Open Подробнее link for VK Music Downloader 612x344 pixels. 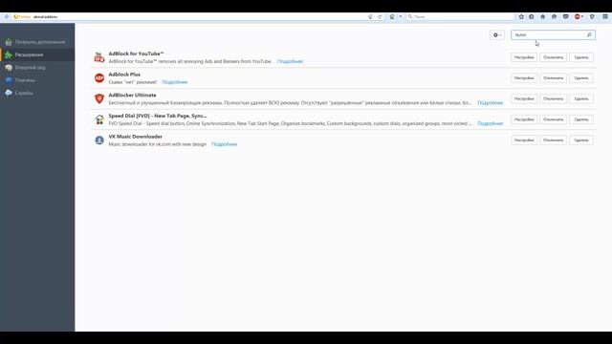tap(224, 144)
